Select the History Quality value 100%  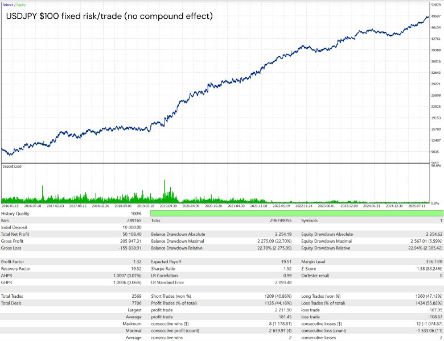tap(136, 214)
